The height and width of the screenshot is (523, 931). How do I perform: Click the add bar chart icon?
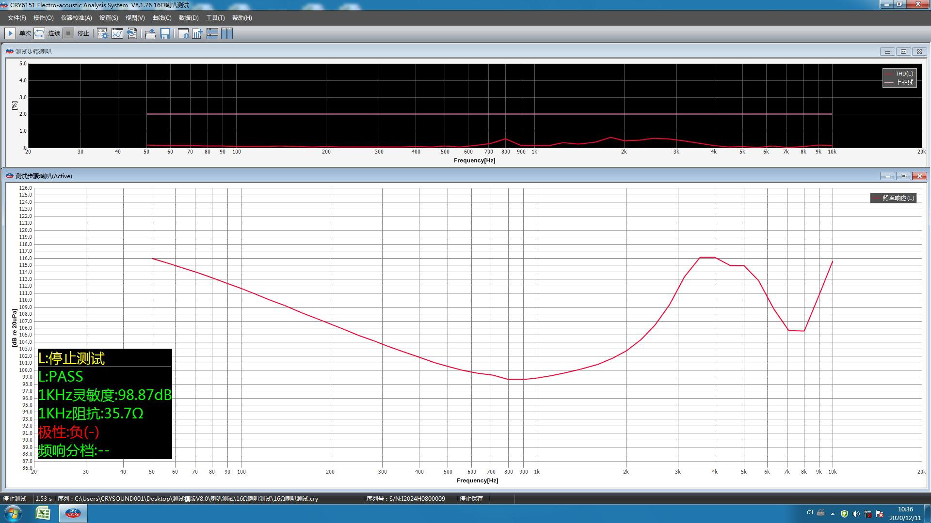click(197, 33)
